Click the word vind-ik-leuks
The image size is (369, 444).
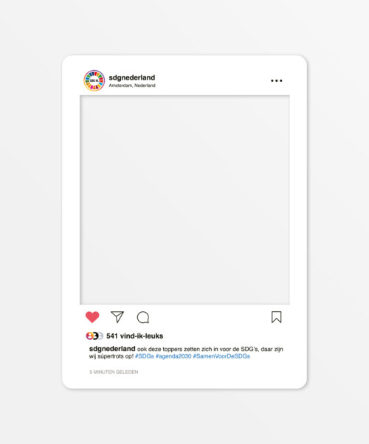coord(142,336)
